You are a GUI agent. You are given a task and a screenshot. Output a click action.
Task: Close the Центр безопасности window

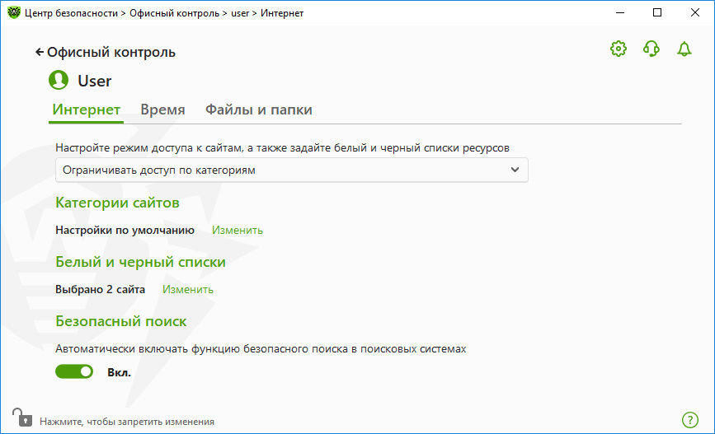694,12
